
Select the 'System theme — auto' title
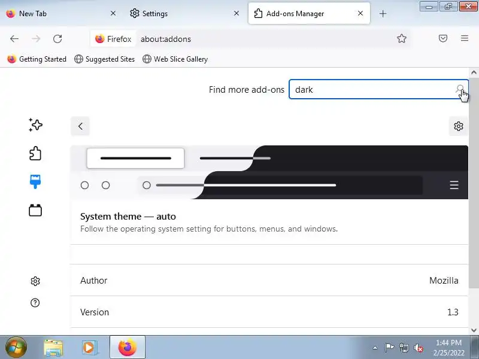tap(128, 217)
